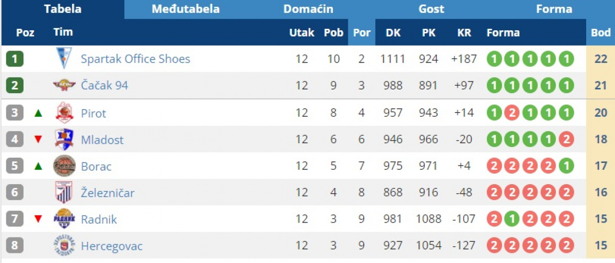
Task: Open the Hercegovac team link
Action: pyautogui.click(x=111, y=247)
